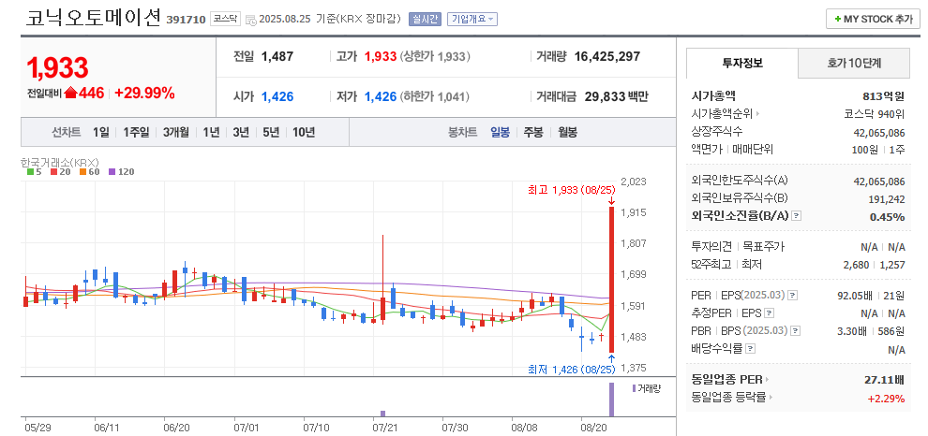The width and height of the screenshot is (928, 436).
Task: Click the stock code 391710
Action: click(x=186, y=20)
